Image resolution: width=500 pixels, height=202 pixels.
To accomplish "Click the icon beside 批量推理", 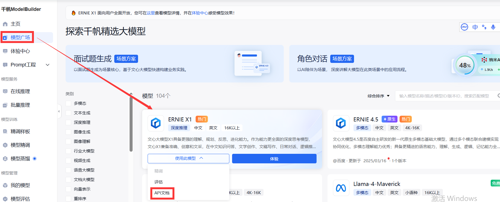I will tap(5, 105).
